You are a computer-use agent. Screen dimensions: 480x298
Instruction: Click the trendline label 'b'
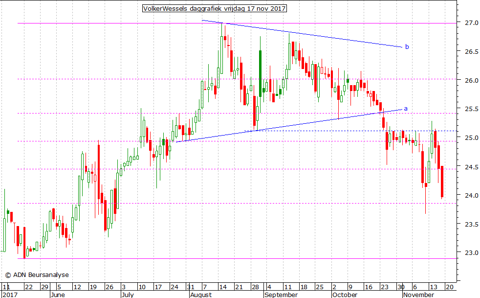[407, 47]
